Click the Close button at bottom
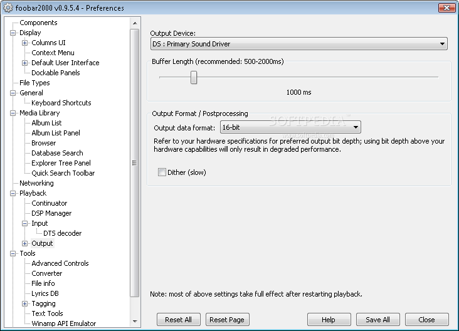459x331 pixels. (x=427, y=320)
